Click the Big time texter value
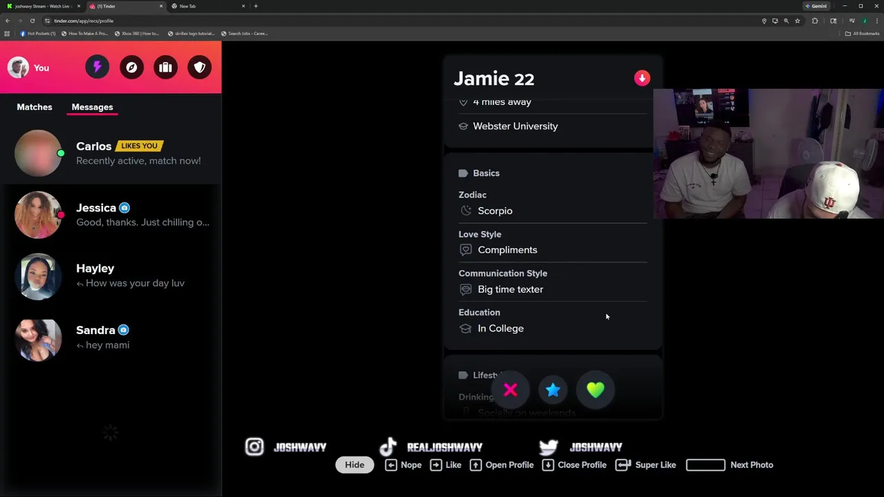Image resolution: width=884 pixels, height=497 pixels. [510, 289]
